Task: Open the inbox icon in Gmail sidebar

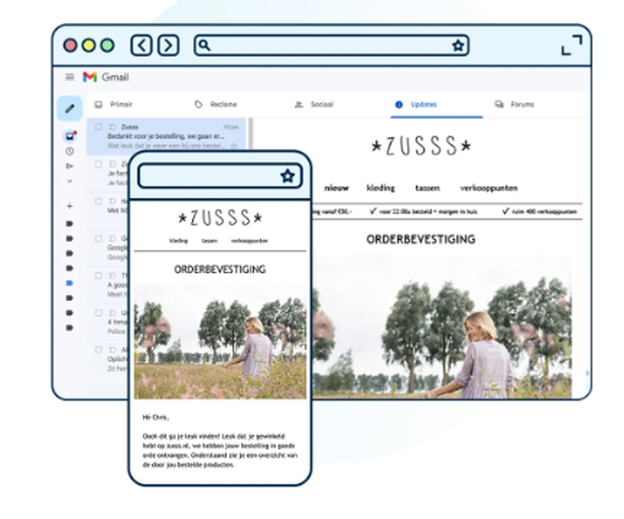Action: tap(70, 136)
